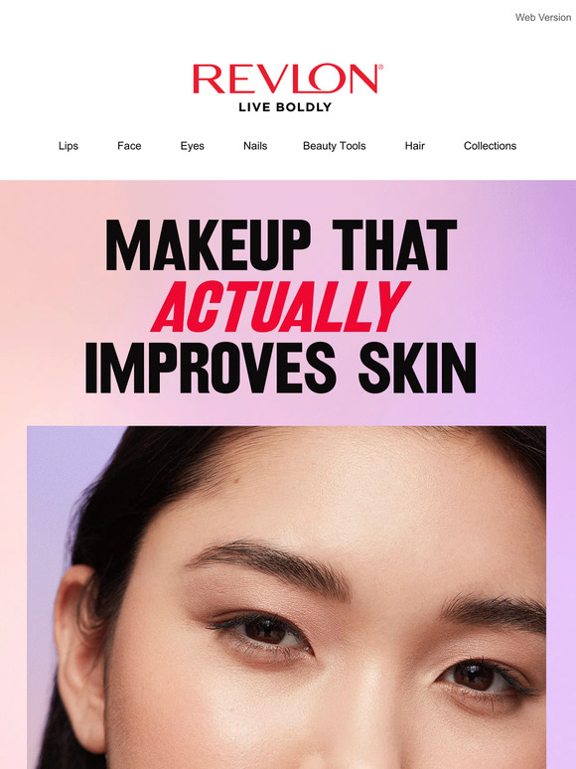This screenshot has height=769, width=576.
Task: Click the Improves Skin headline line
Action: 280,368
